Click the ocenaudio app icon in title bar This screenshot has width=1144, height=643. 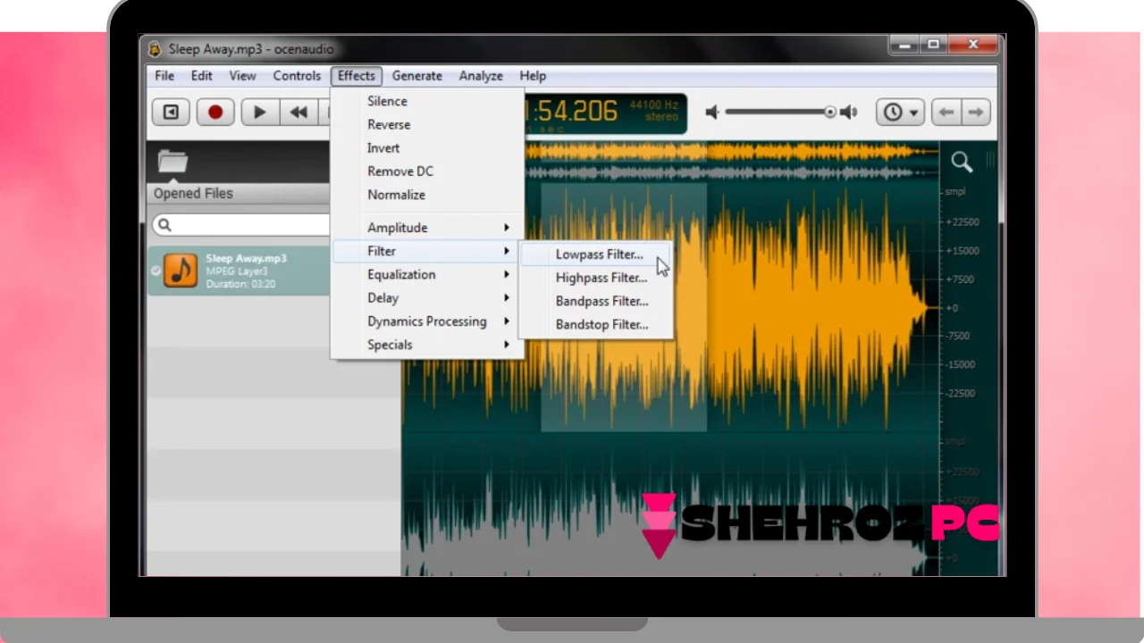(x=155, y=49)
